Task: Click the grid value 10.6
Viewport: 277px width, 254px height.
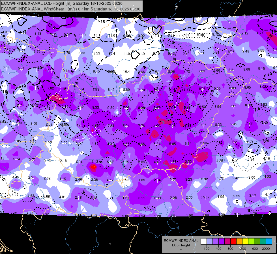Action: pos(5,86)
